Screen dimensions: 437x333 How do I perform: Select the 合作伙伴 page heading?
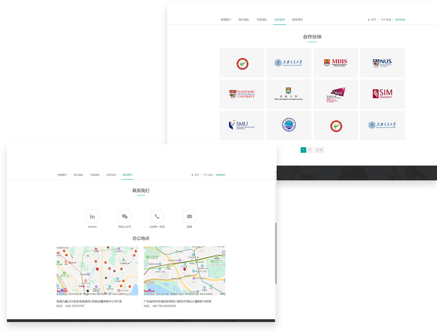point(312,37)
